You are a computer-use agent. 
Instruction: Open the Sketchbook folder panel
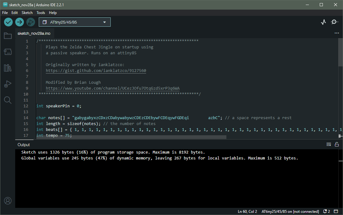point(8,36)
